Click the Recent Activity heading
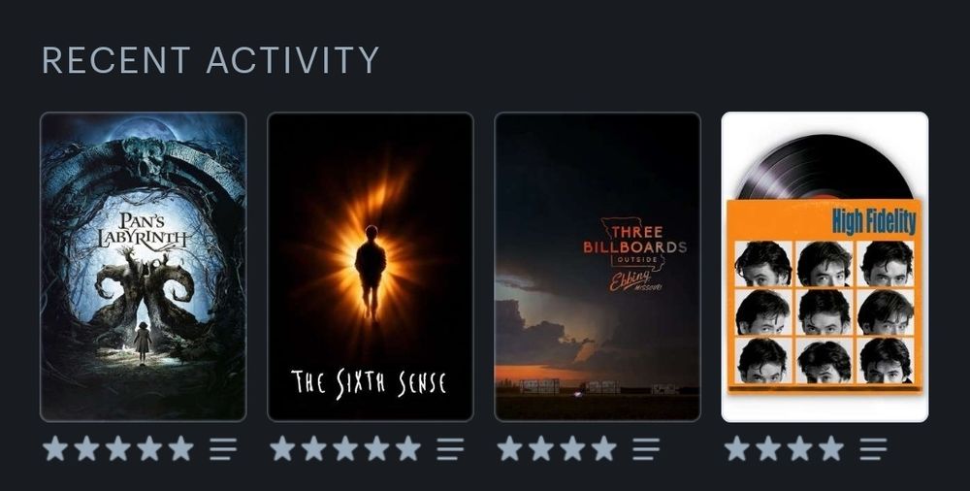 click(210, 60)
